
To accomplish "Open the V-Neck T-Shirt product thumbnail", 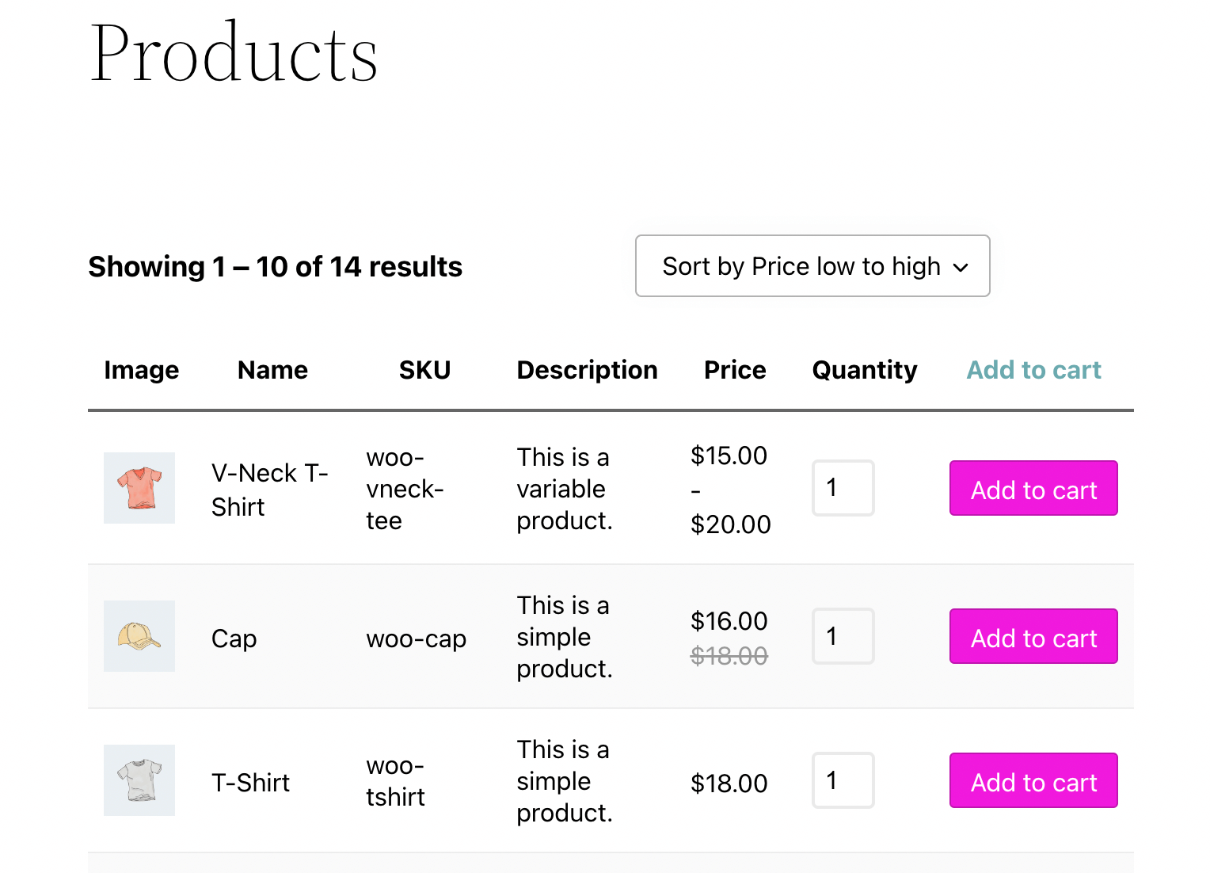I will coord(139,488).
